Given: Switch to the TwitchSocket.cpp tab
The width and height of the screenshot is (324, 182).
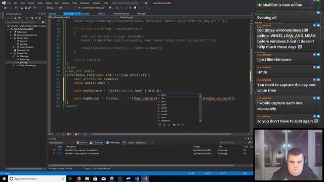Looking at the screenshot, I should [x=121, y=14].
